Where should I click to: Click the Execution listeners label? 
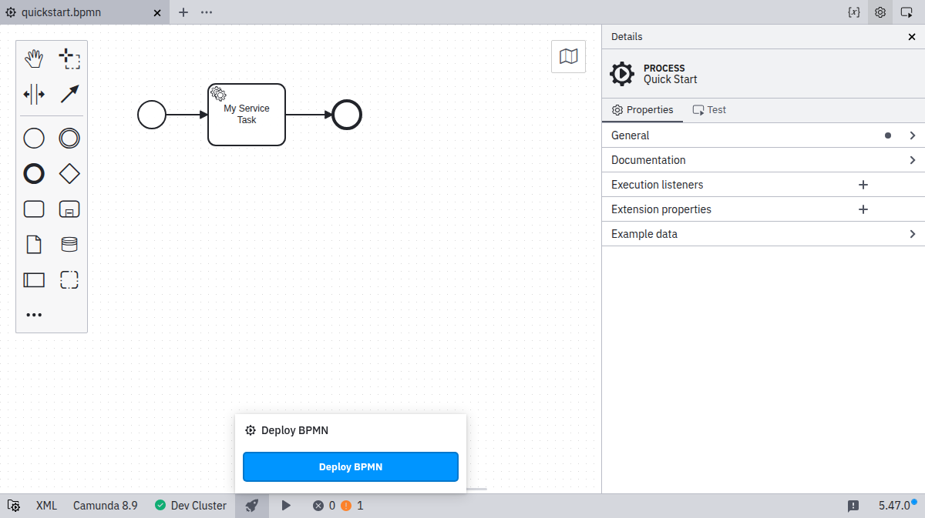click(657, 185)
